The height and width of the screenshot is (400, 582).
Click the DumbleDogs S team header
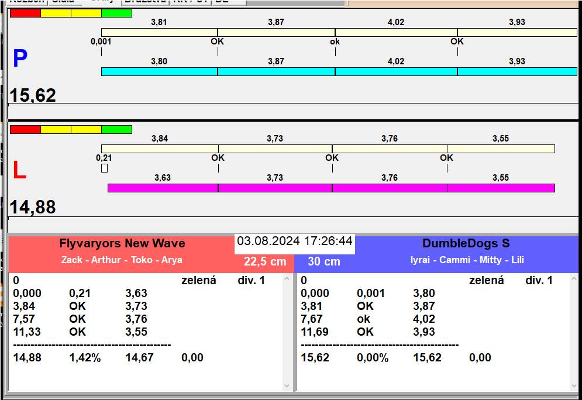(x=466, y=244)
